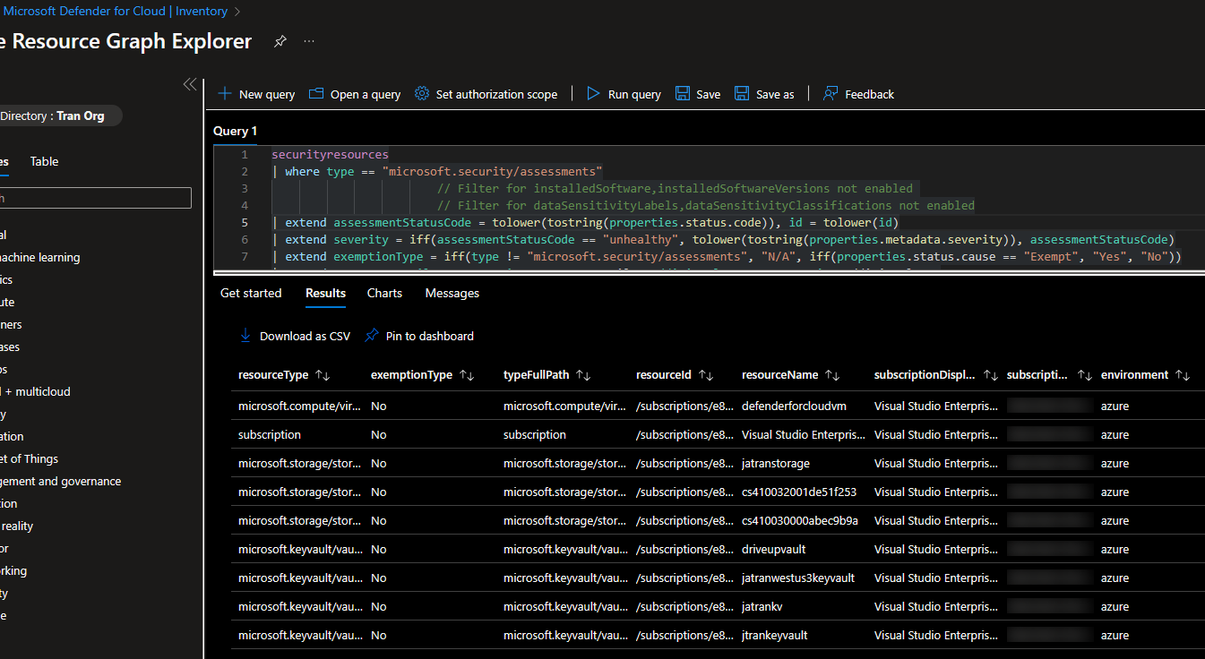The width and height of the screenshot is (1205, 659).
Task: Click the jatrankv resource name cell
Action: (x=762, y=606)
